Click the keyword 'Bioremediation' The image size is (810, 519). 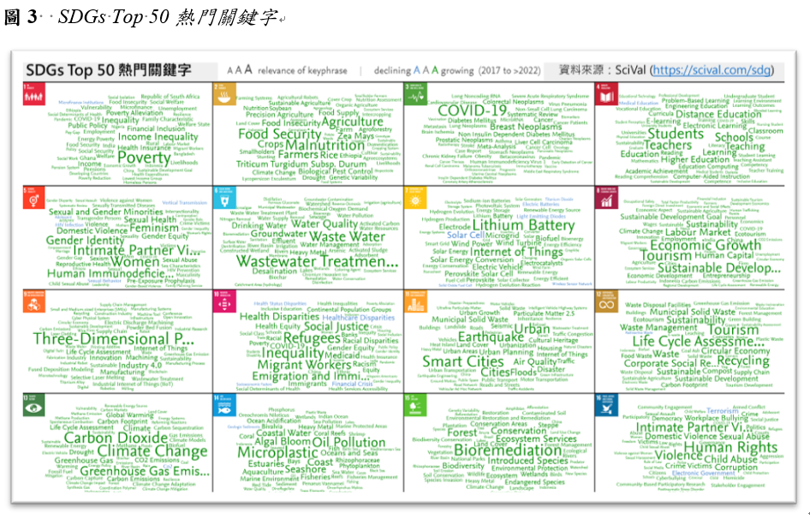501,450
